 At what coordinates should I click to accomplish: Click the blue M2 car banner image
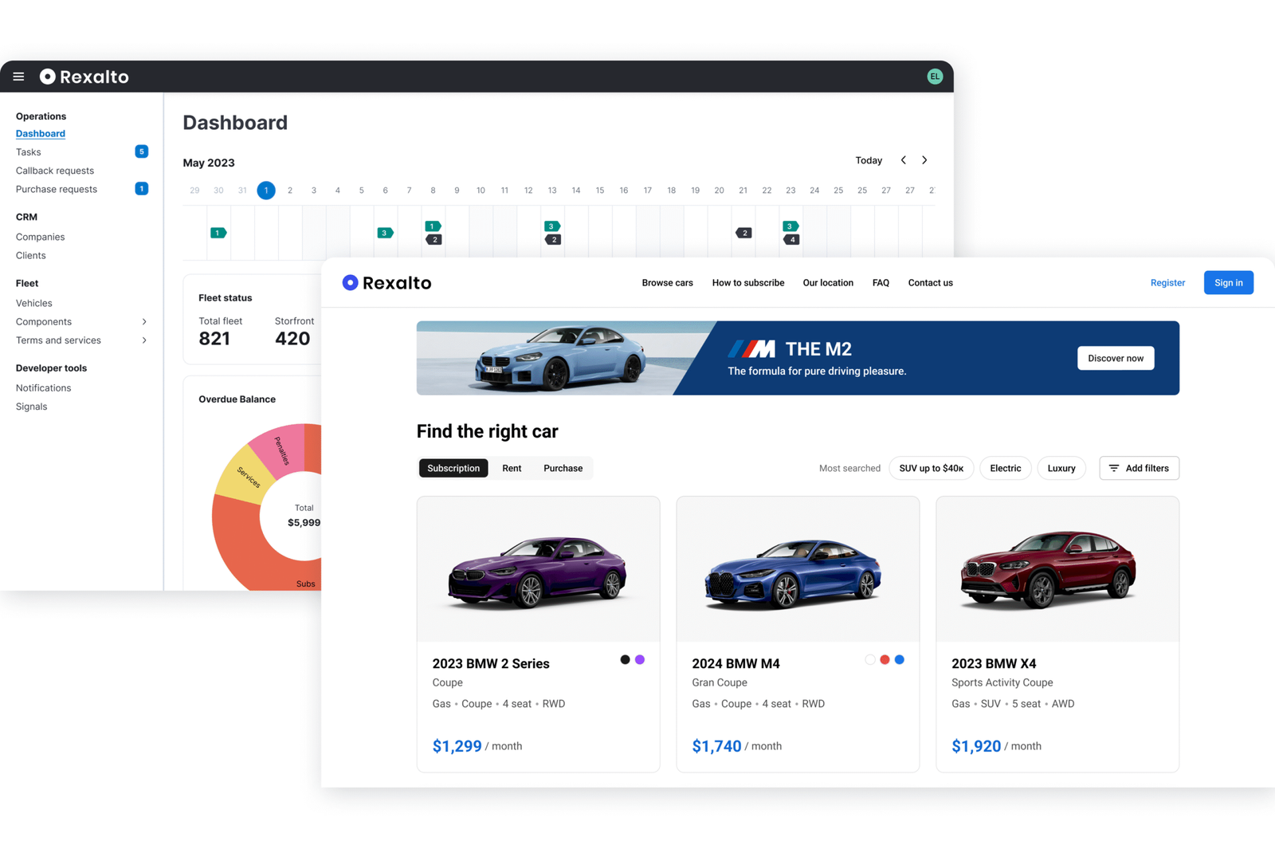tap(558, 358)
